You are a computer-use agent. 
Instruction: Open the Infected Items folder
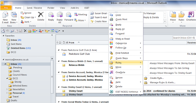(18, 86)
